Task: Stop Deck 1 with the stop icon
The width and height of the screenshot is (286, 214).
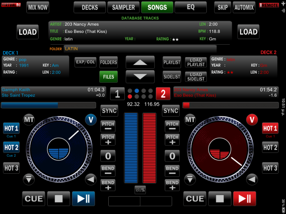Action: (59, 199)
